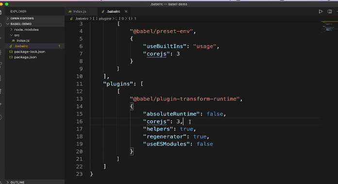
Task: Click the last breadcrumb segment labeled 1
Action: pyautogui.click(x=135, y=19)
